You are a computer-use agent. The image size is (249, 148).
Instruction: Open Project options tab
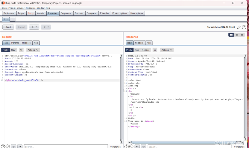(120, 13)
